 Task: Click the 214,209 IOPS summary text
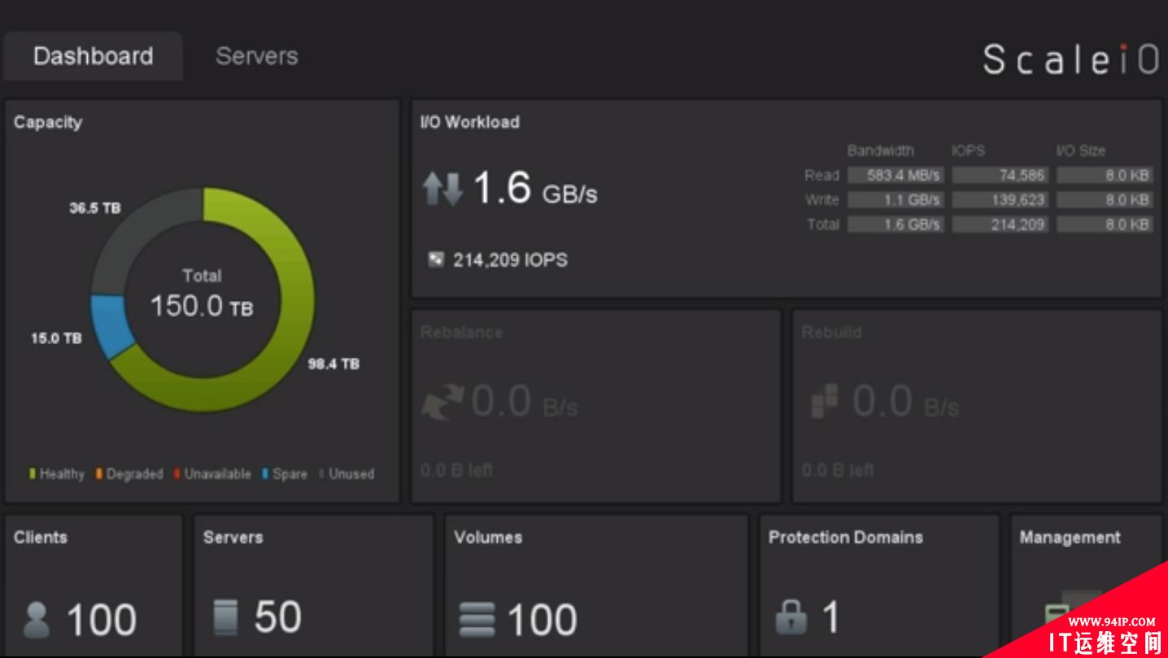pos(510,260)
